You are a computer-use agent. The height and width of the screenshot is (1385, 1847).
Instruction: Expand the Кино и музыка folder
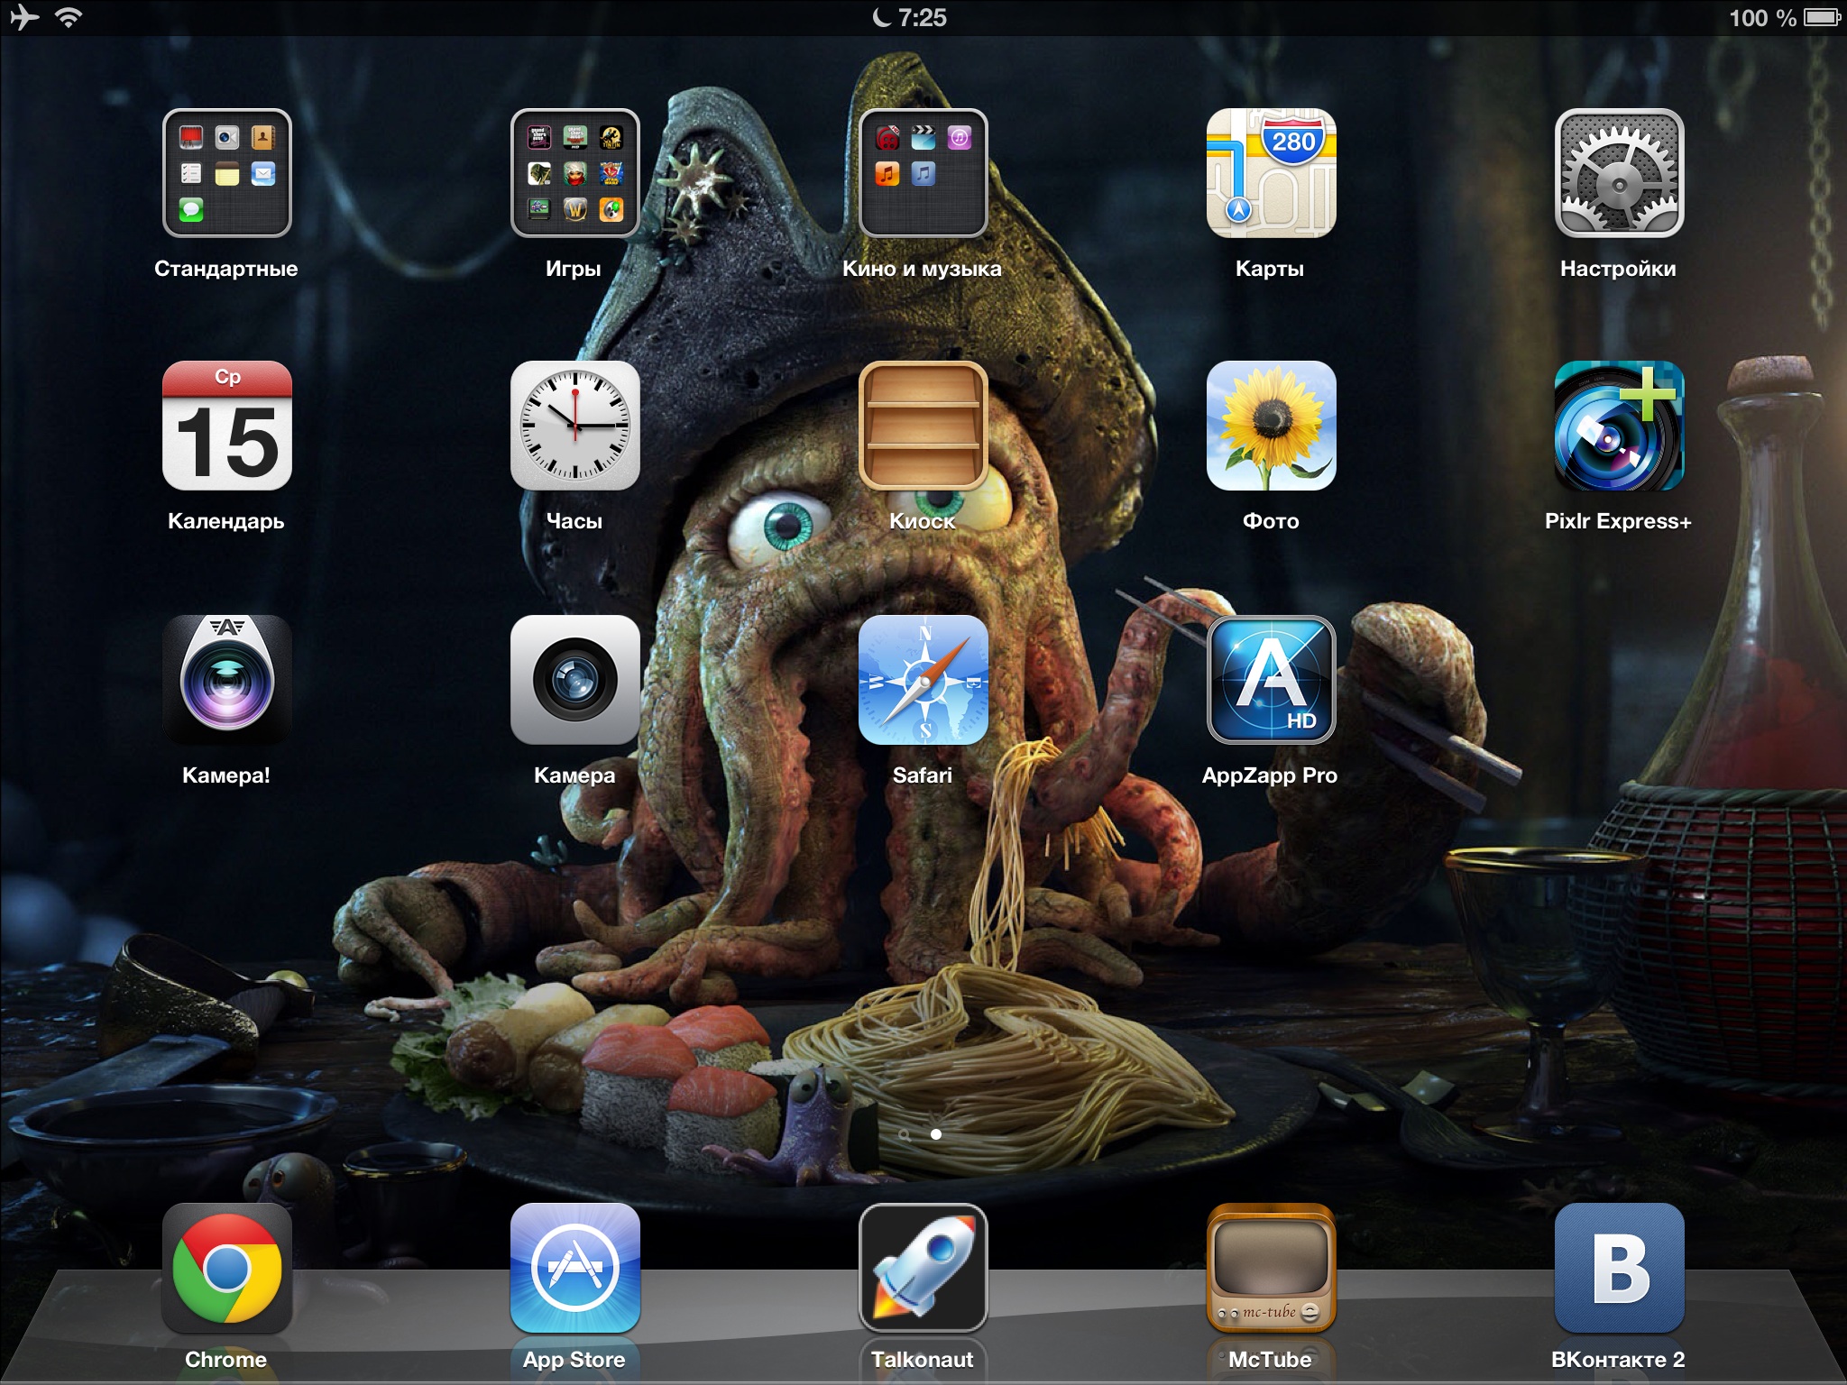click(x=923, y=173)
